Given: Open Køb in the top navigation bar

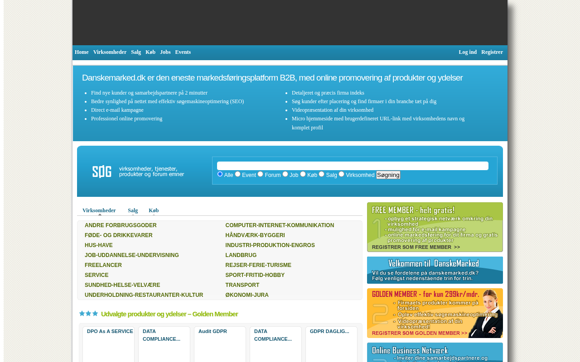Looking at the screenshot, I should point(150,52).
